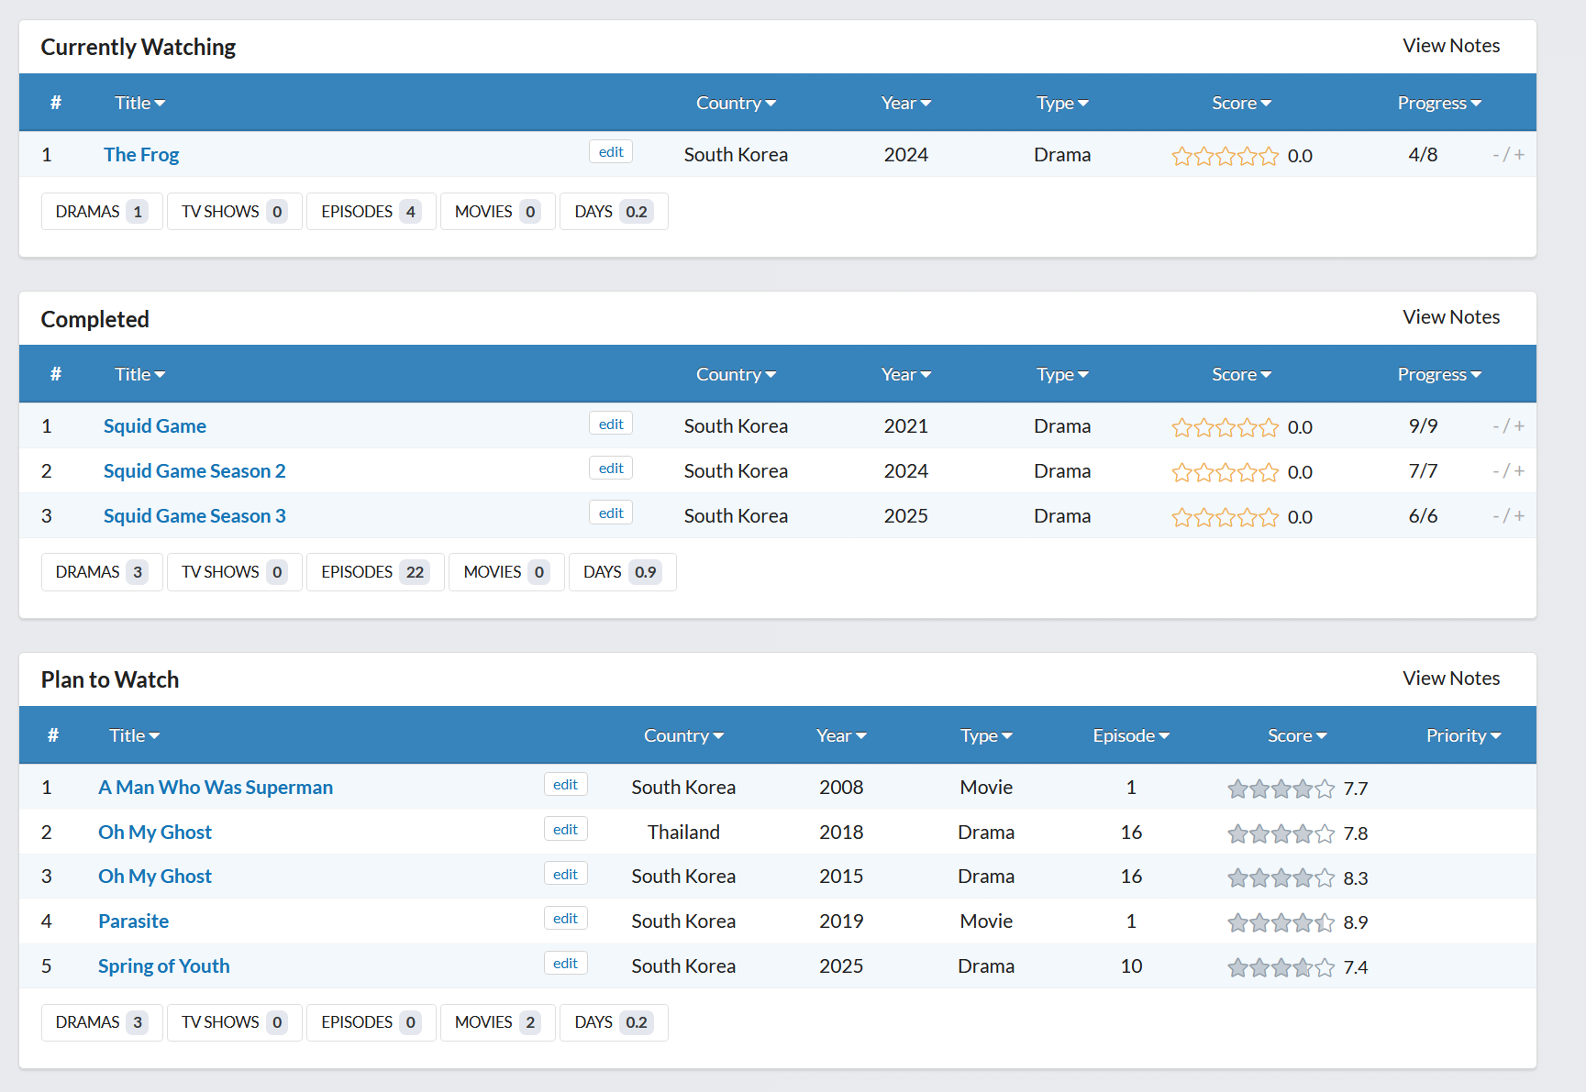
Task: Edit Squid Game Season 3 entry
Action: (611, 513)
